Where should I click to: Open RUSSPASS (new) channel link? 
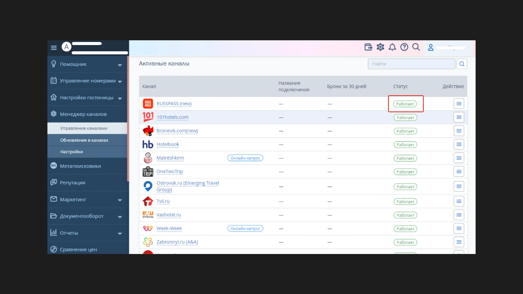pos(174,104)
